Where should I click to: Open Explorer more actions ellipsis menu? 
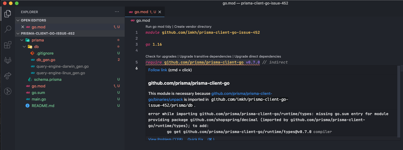(x=117, y=12)
